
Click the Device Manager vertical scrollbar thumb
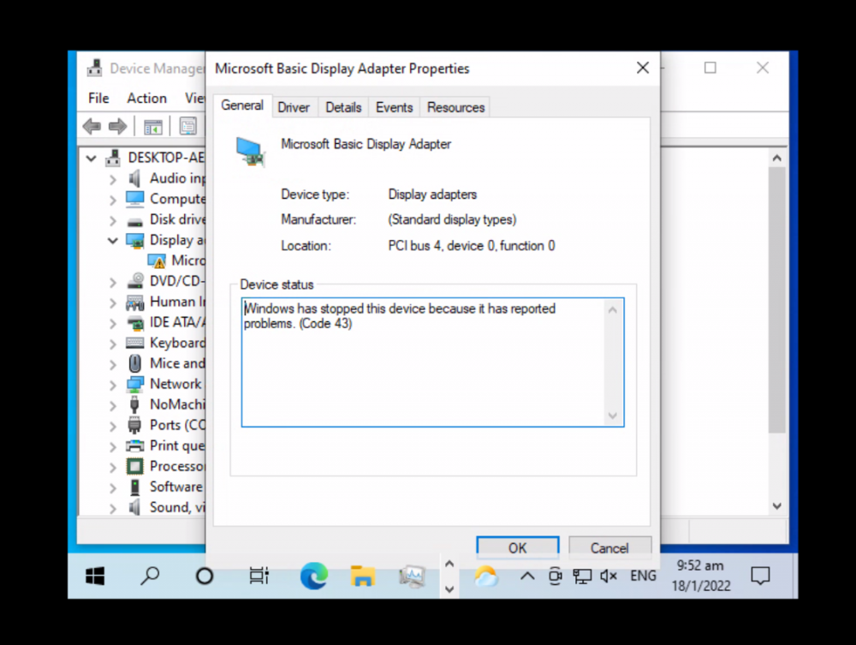click(x=777, y=300)
